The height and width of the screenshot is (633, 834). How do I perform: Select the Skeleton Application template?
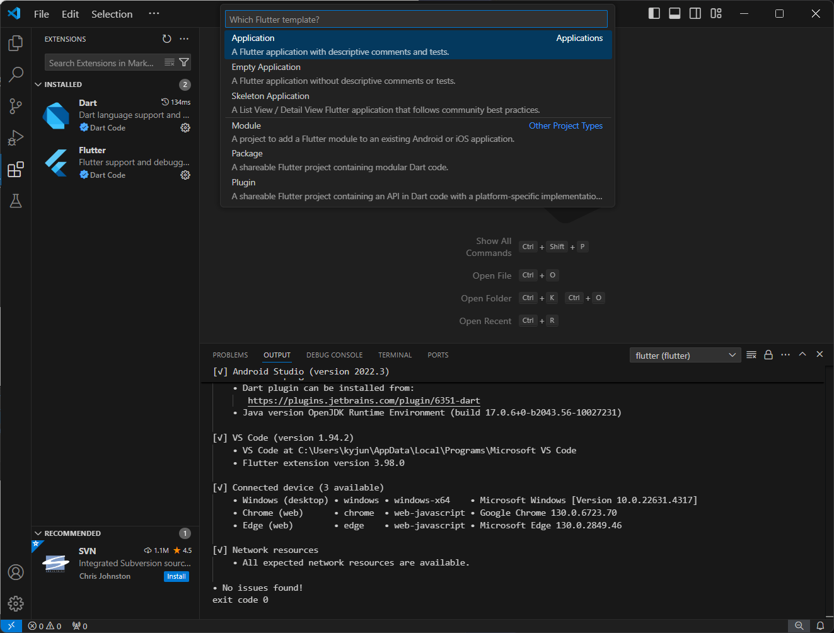pyautogui.click(x=418, y=103)
